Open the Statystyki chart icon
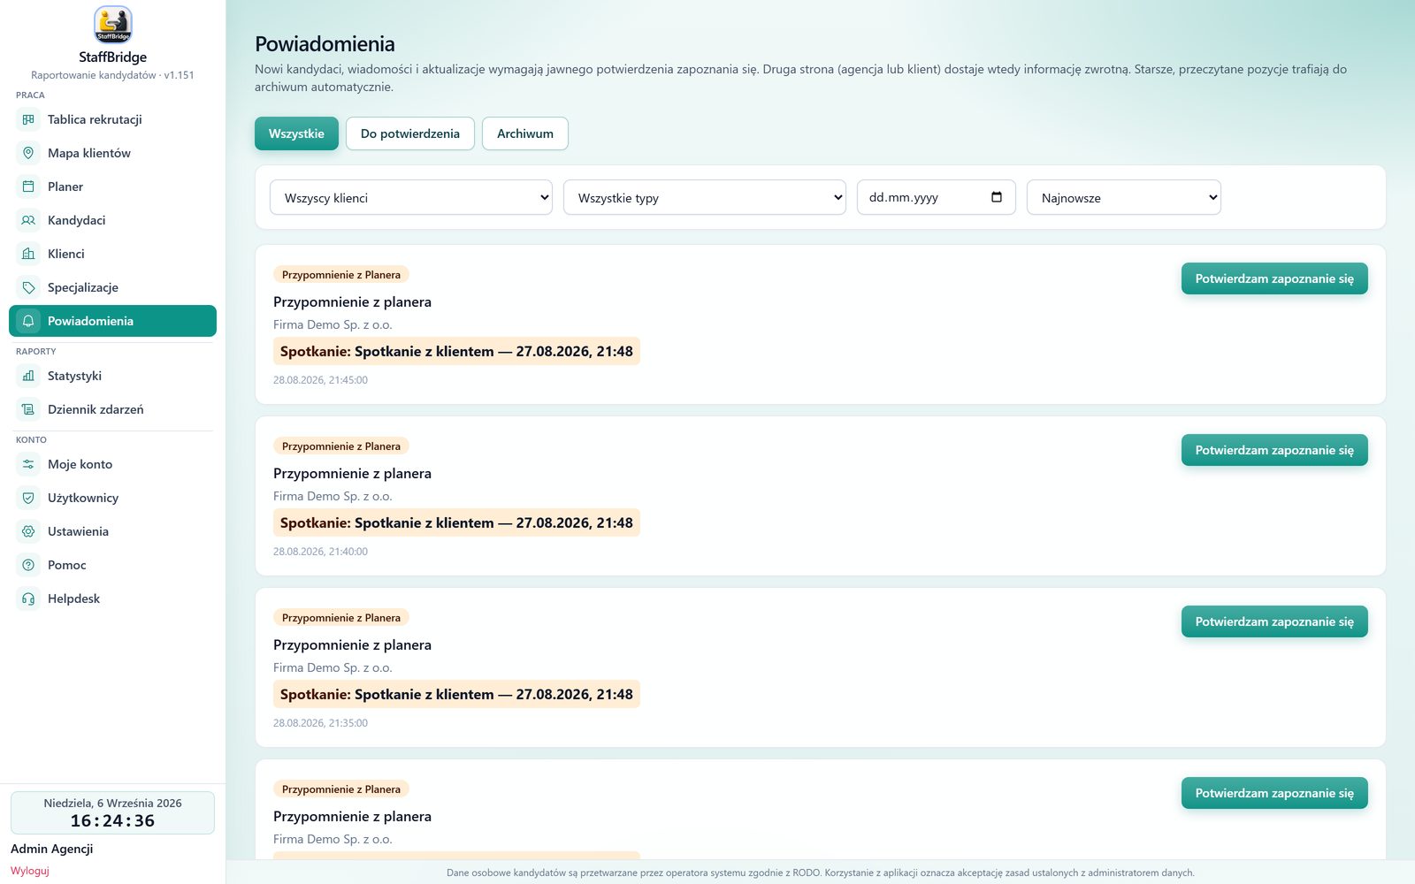The height and width of the screenshot is (884, 1415). tap(28, 376)
